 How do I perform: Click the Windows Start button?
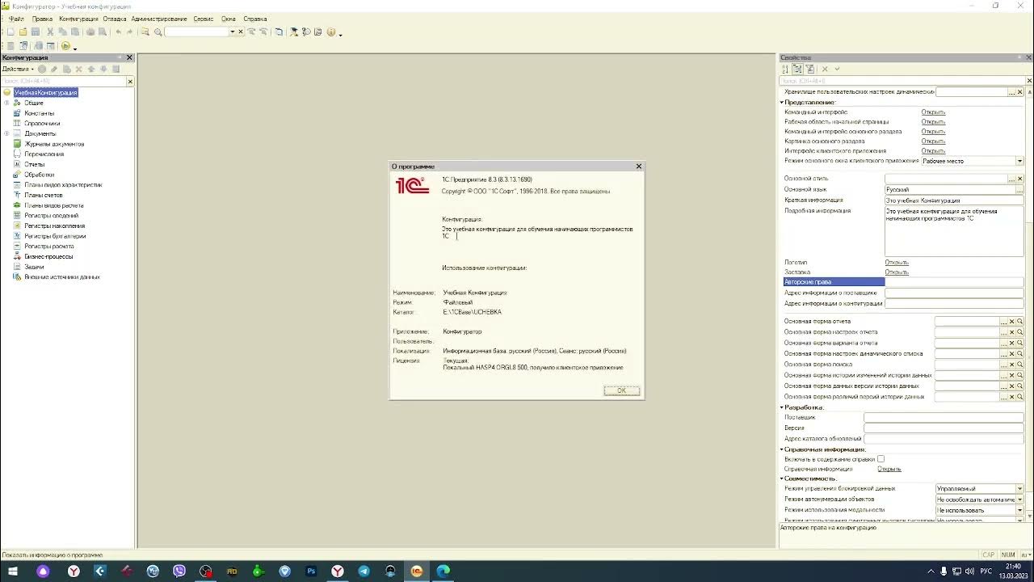[x=13, y=571]
